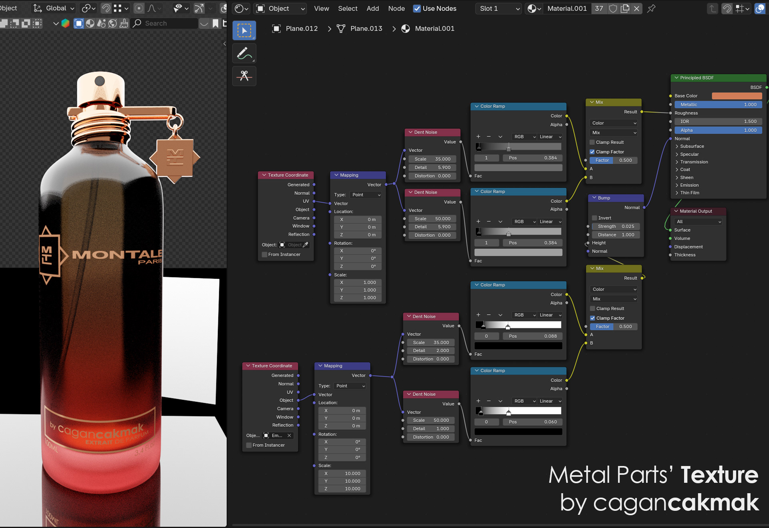Open the Slot 1 dropdown
The width and height of the screenshot is (769, 528).
pos(498,8)
